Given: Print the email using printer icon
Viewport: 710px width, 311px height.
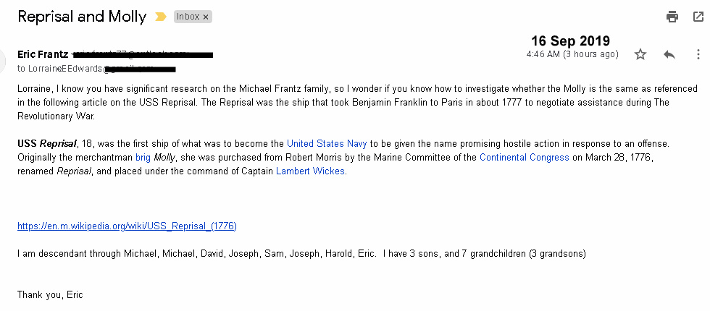Looking at the screenshot, I should pyautogui.click(x=672, y=17).
